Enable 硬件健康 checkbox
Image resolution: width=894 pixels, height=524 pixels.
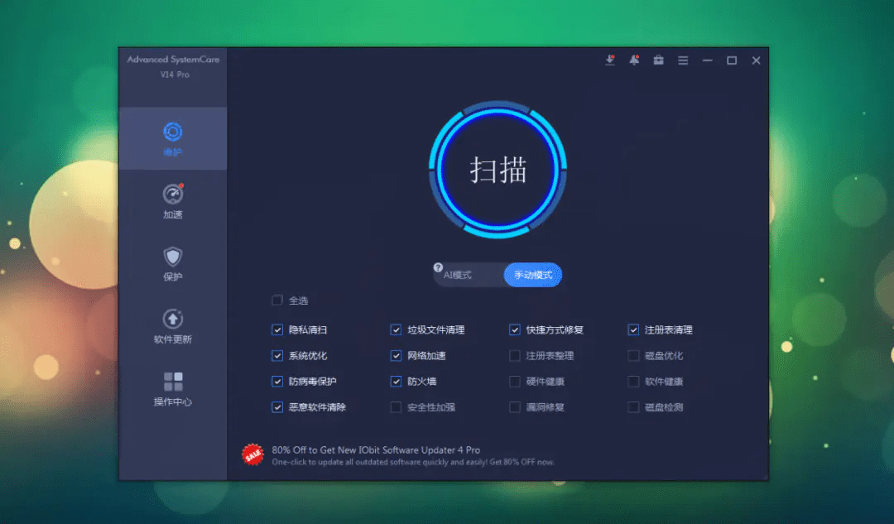click(514, 381)
